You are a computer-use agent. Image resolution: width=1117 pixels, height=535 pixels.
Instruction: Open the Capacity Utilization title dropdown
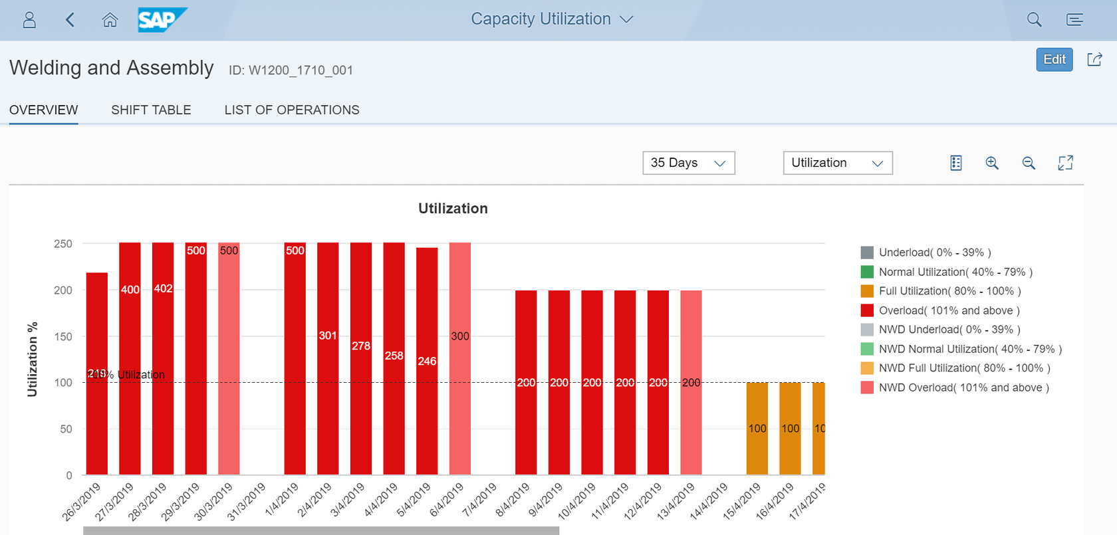(552, 19)
